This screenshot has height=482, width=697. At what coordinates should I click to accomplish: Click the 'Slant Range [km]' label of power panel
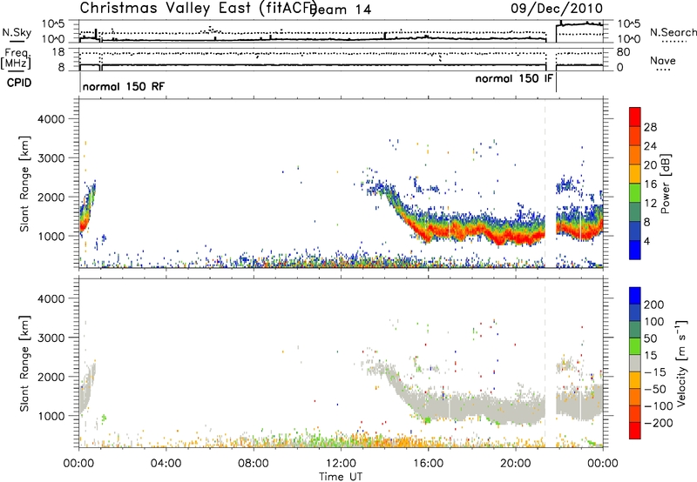tap(24, 184)
